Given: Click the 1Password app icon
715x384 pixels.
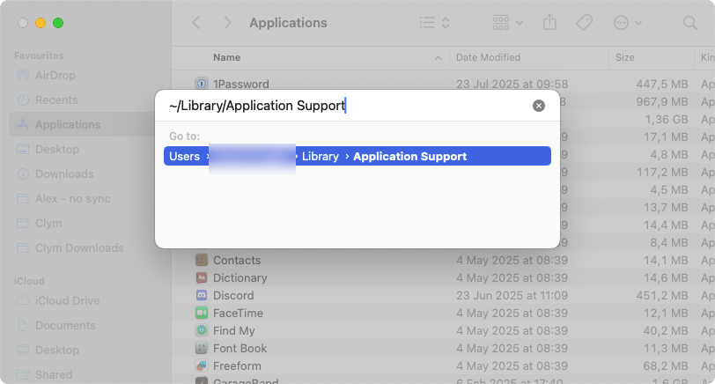Looking at the screenshot, I should pyautogui.click(x=201, y=84).
